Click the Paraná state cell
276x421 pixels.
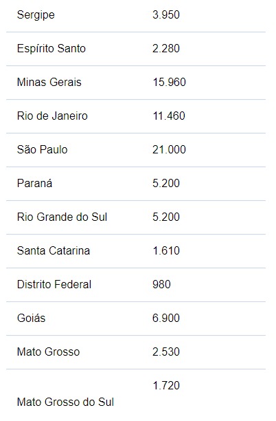click(x=34, y=184)
